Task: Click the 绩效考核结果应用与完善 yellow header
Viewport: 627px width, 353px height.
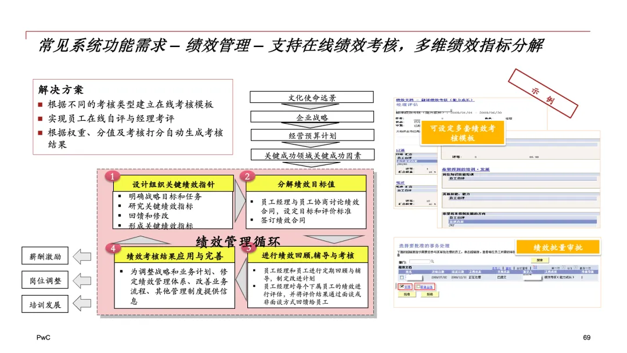Action: tap(174, 256)
